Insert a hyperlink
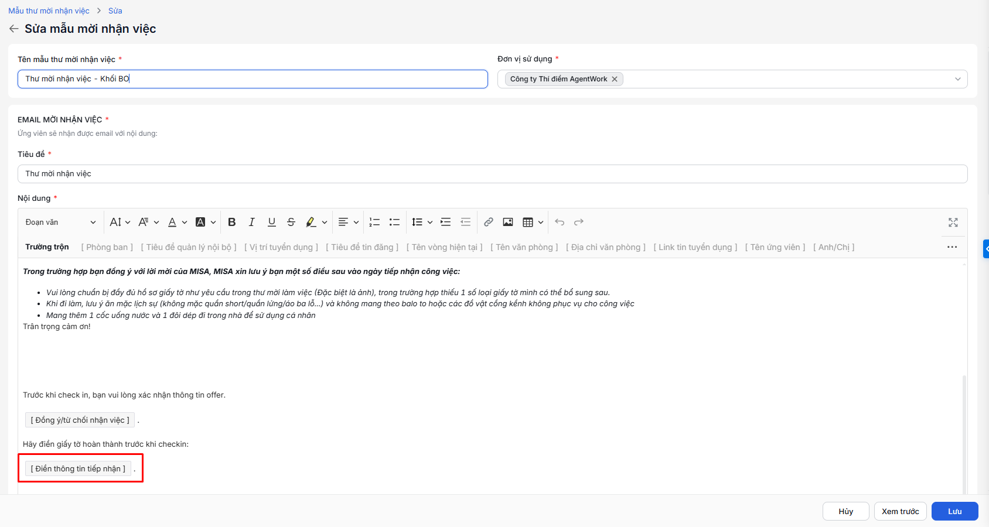Screen dimensions: 989x527 (x=489, y=222)
